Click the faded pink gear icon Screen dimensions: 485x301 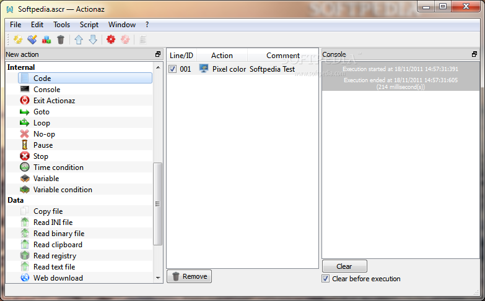coord(125,39)
